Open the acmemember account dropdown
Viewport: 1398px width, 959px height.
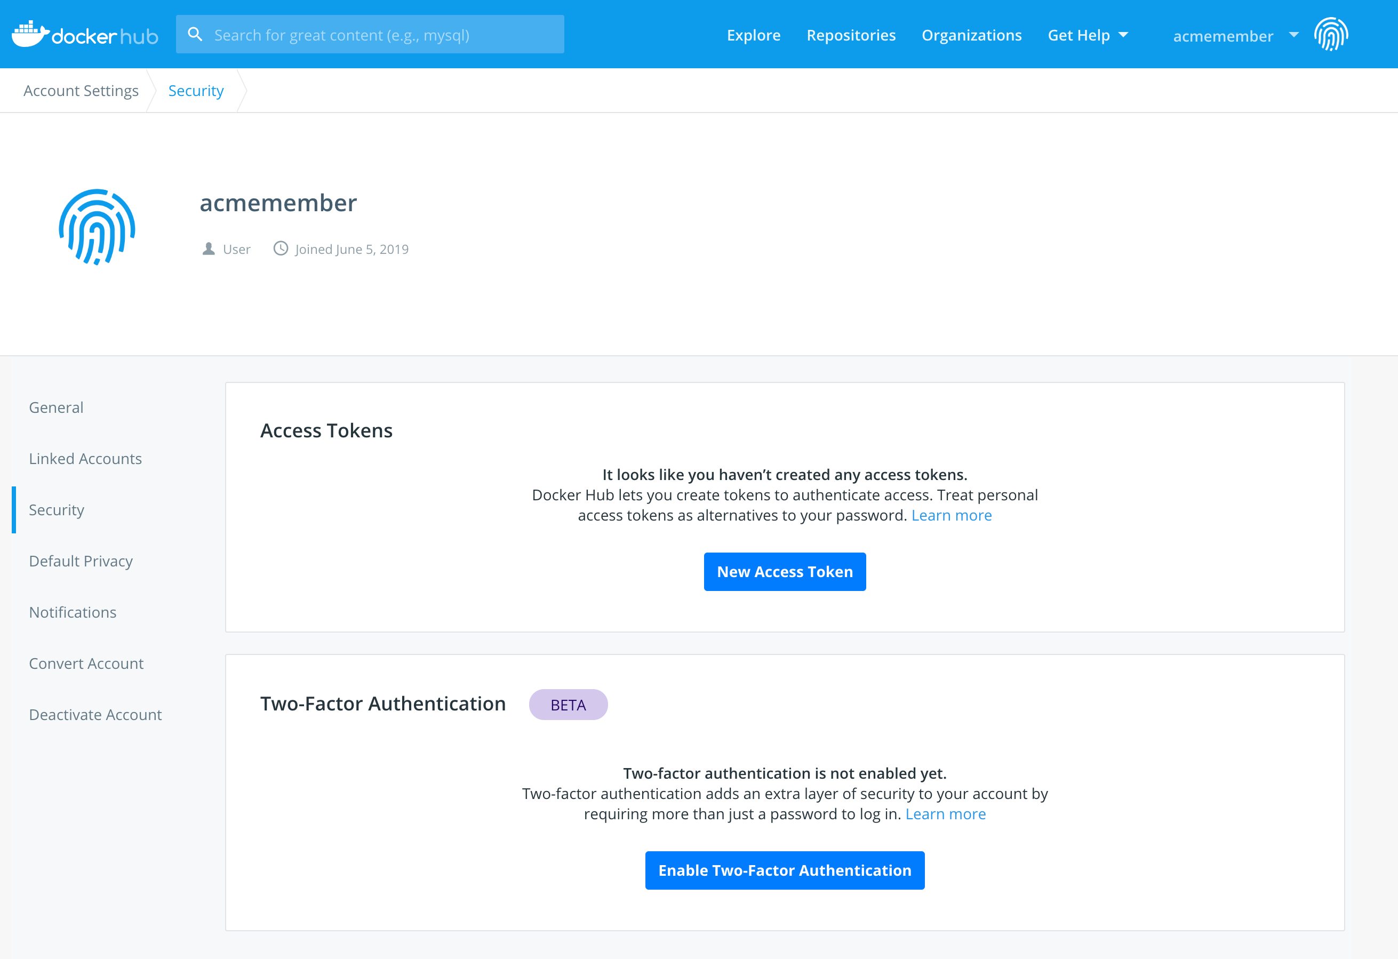1293,35
